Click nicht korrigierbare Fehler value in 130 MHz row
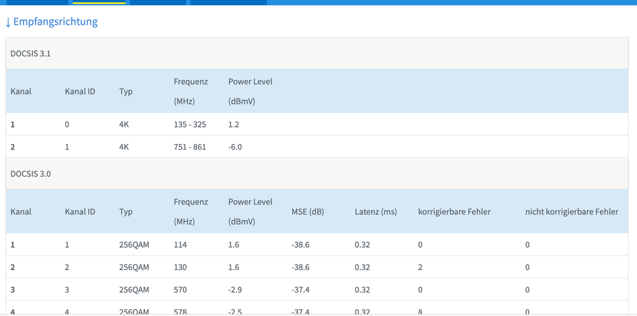Screen dimensions: 637x316 click(x=527, y=268)
